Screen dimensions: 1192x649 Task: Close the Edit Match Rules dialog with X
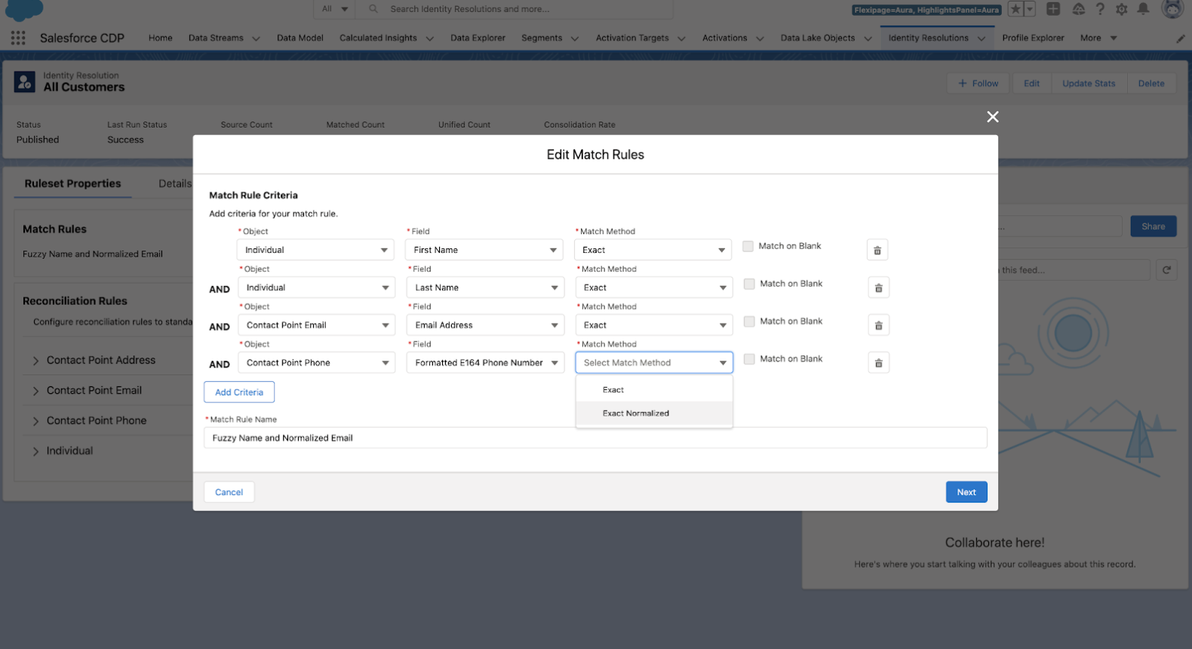[x=993, y=116]
